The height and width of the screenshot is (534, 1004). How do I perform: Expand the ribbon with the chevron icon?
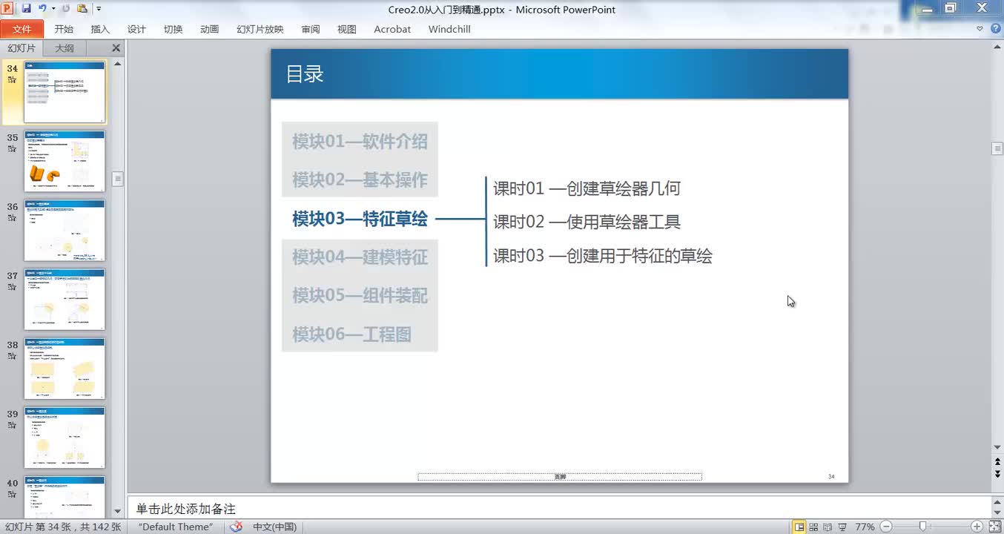980,29
